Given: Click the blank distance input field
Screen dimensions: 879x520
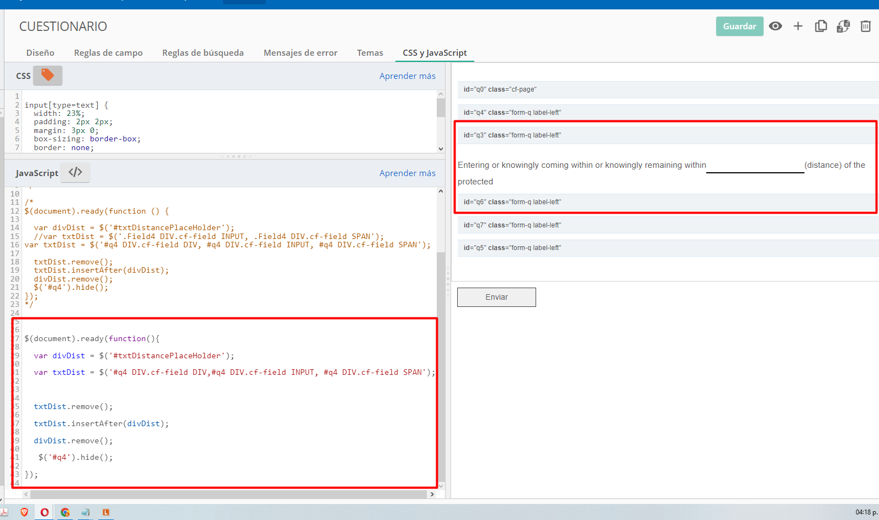Looking at the screenshot, I should pyautogui.click(x=755, y=166).
